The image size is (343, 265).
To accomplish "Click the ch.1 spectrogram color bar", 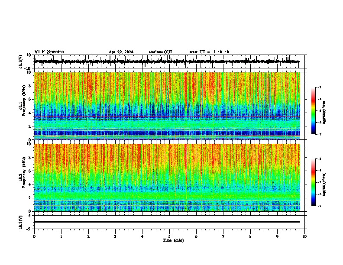I will (x=313, y=111).
